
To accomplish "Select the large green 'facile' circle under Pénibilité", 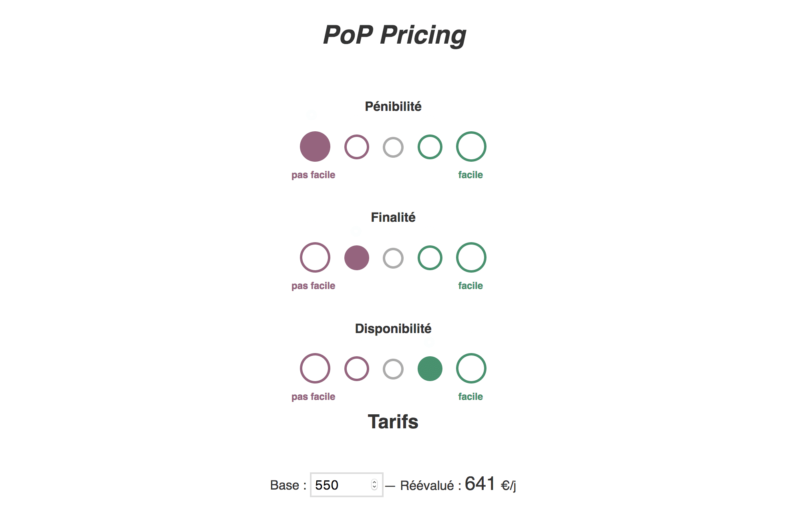I will click(x=471, y=147).
